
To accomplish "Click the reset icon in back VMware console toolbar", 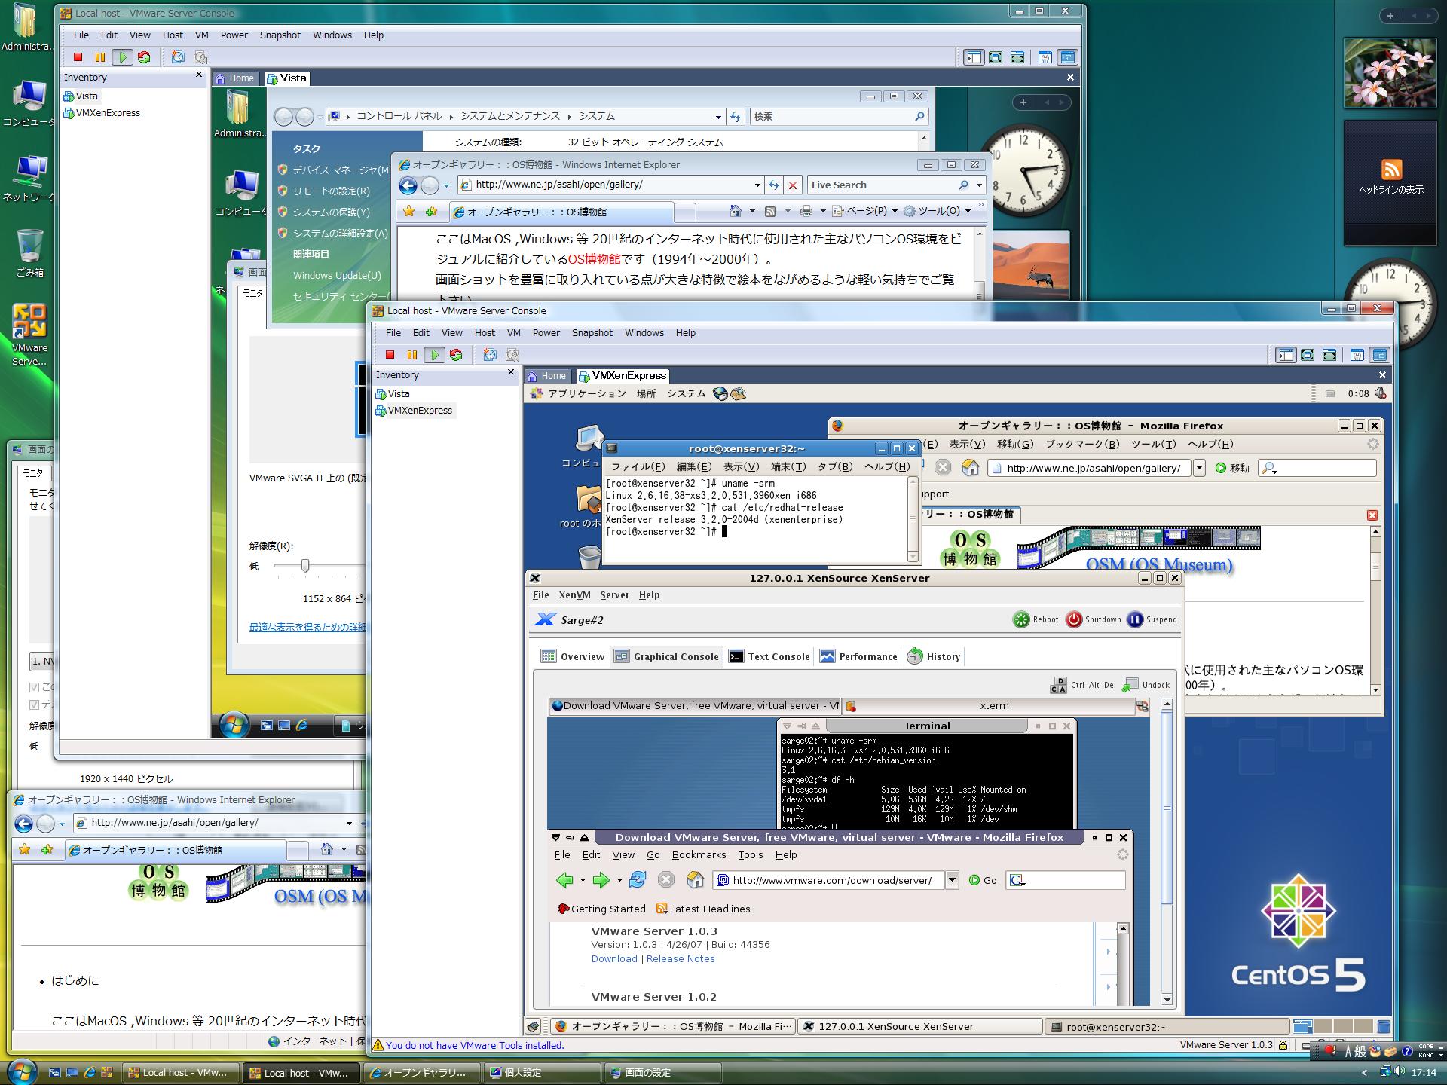I will coord(144,57).
